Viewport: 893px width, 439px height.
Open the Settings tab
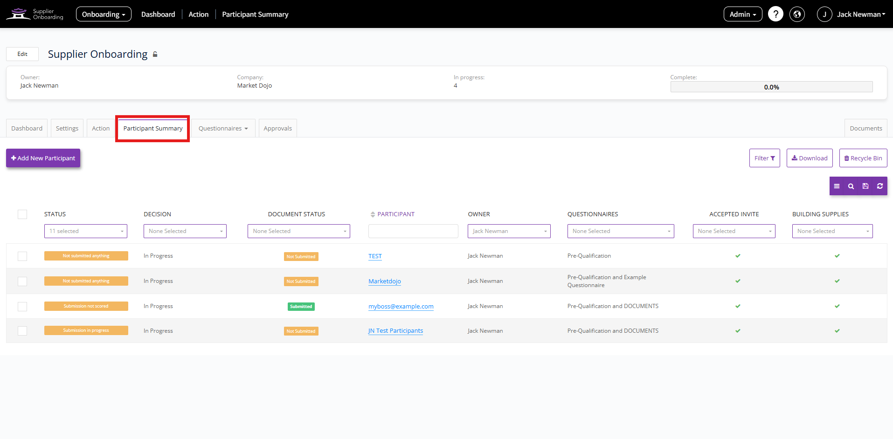[67, 129]
